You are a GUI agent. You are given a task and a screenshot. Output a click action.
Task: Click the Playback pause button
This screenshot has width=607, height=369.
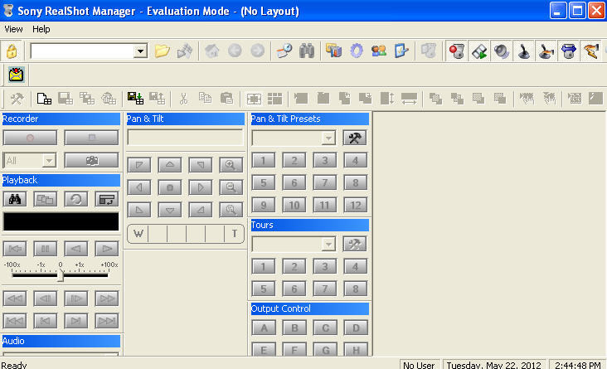coord(46,249)
